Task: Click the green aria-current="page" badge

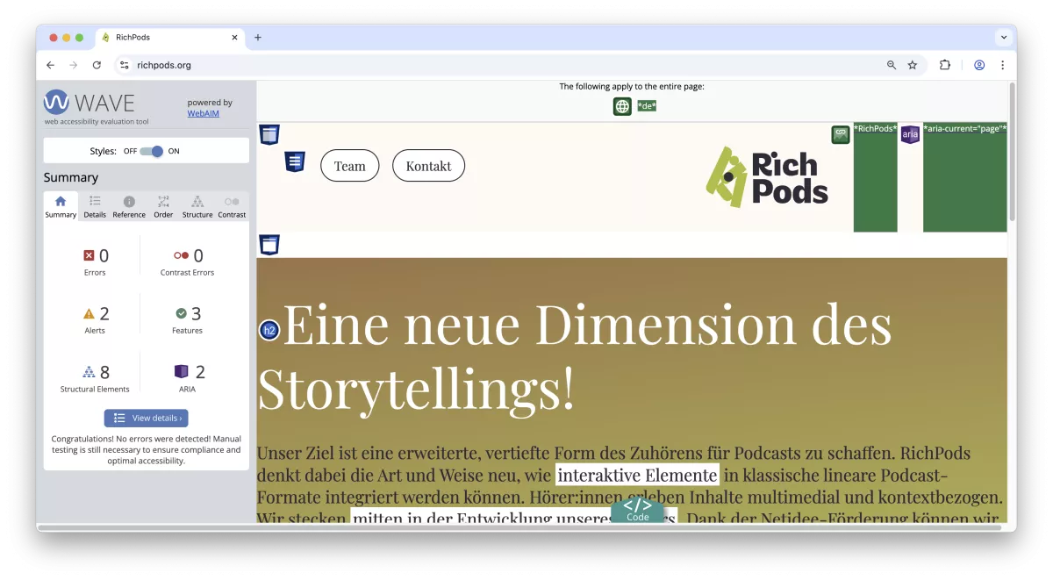Action: [x=965, y=128]
